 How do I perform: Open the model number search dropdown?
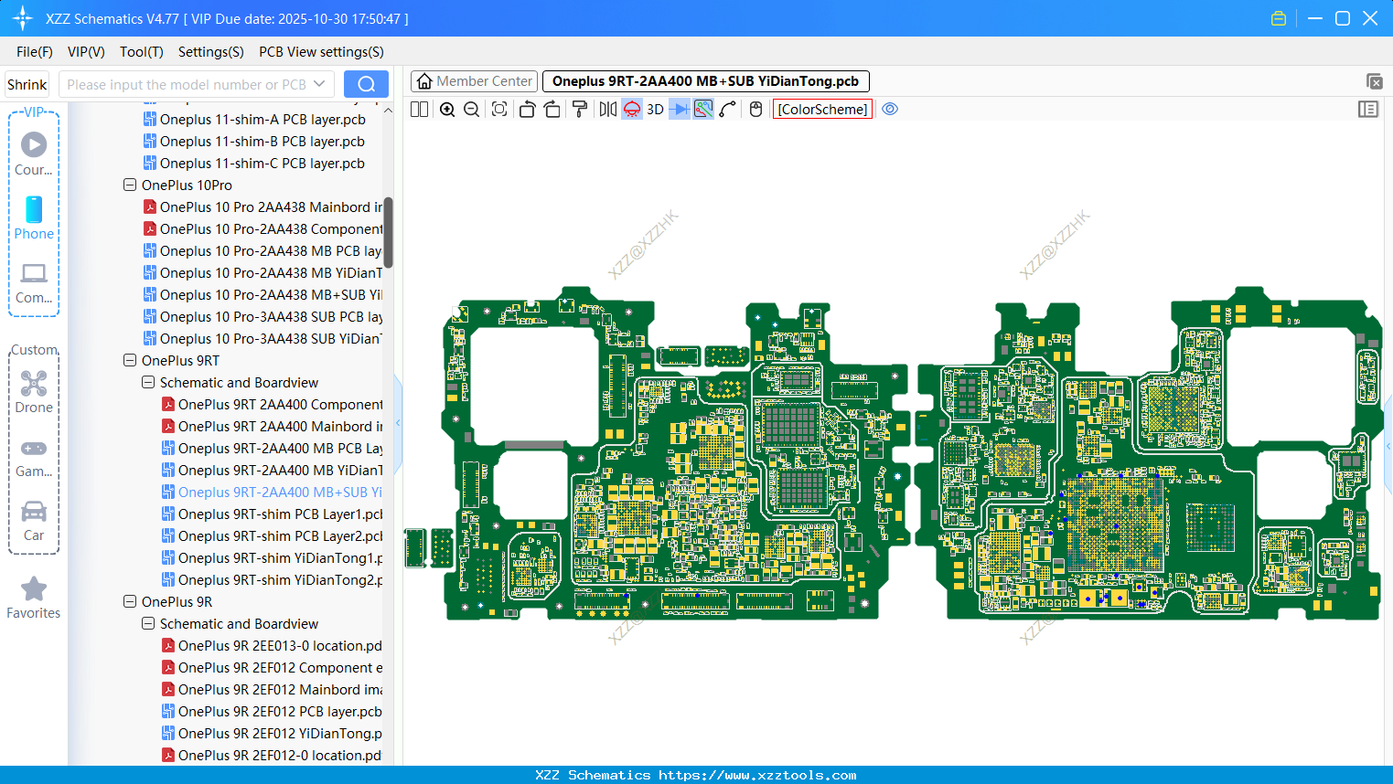[319, 85]
